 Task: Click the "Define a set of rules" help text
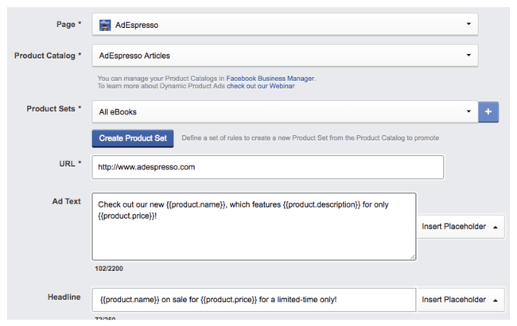[310, 138]
